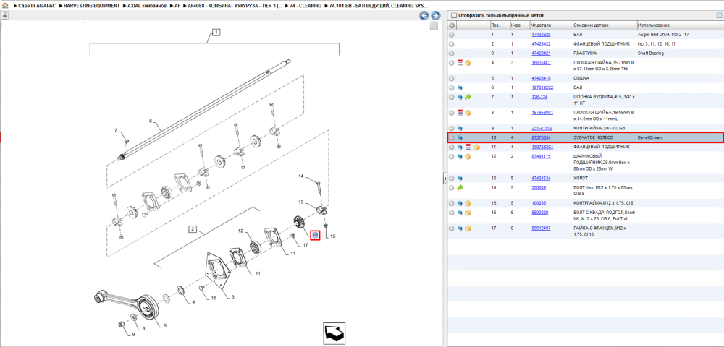
Task: Go to HARVESTING EQUIPMENT breadcrumb
Action: 91,6
